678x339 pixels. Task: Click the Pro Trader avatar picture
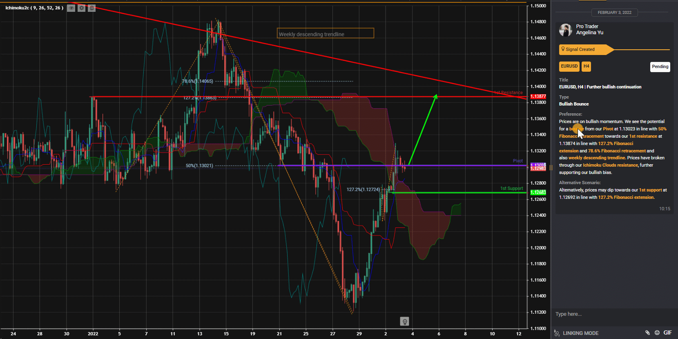(x=566, y=30)
